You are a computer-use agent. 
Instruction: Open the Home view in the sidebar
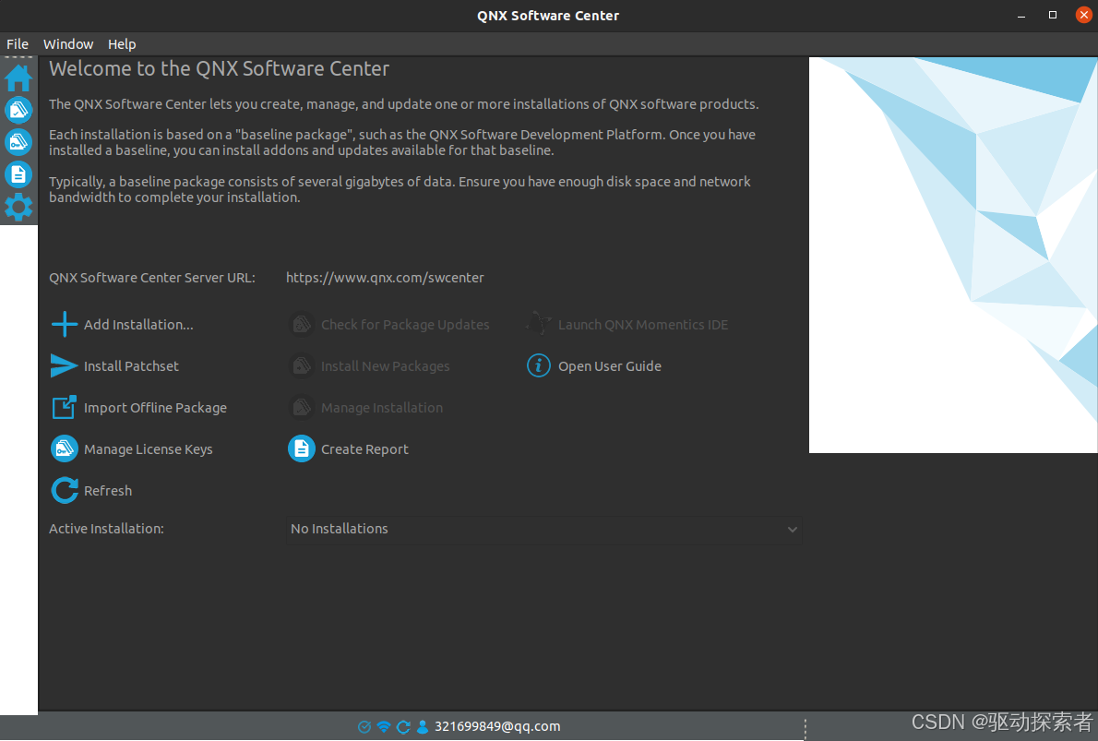[x=18, y=78]
